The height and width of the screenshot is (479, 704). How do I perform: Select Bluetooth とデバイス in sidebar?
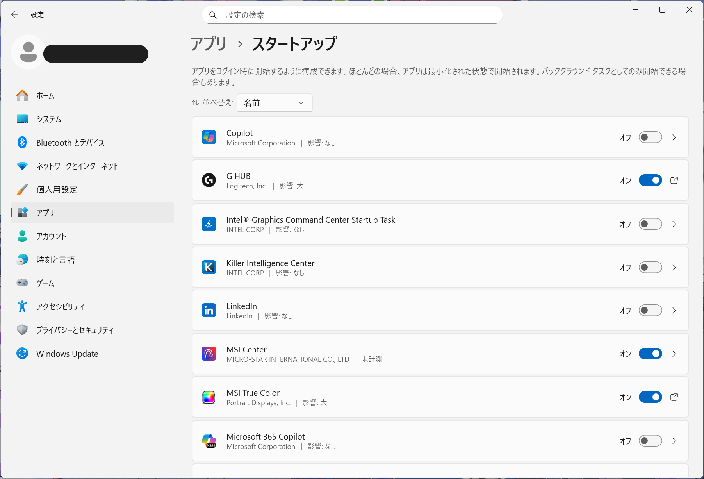pos(70,143)
